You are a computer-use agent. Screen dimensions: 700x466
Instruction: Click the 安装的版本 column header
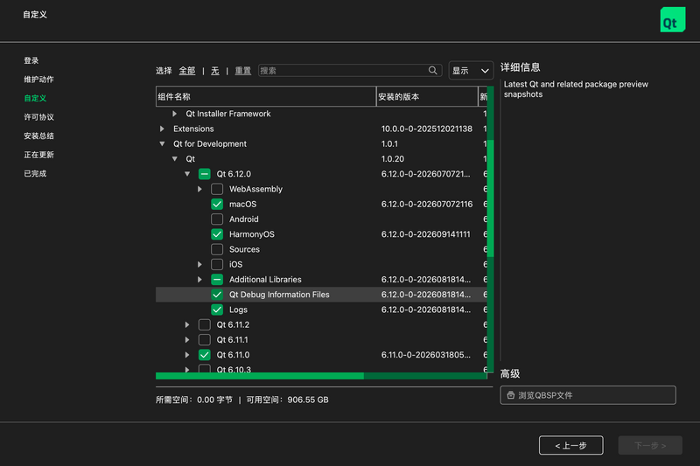pyautogui.click(x=427, y=97)
